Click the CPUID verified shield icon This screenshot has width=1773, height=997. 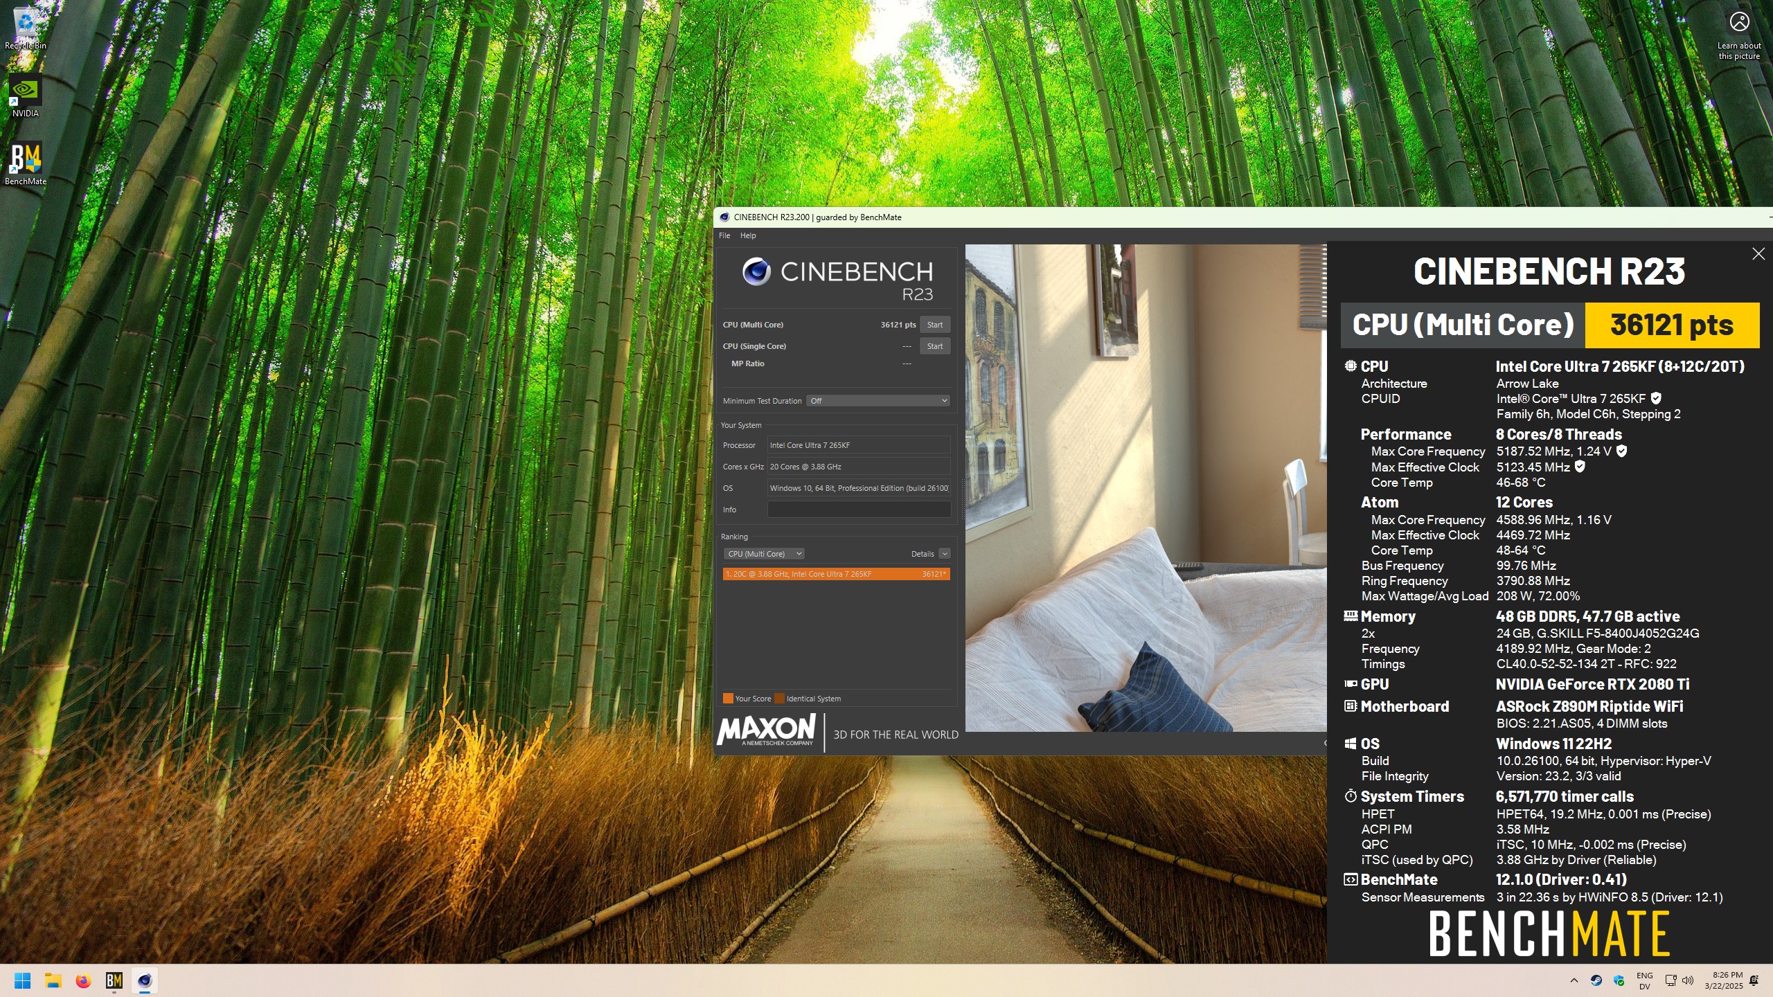(1656, 399)
